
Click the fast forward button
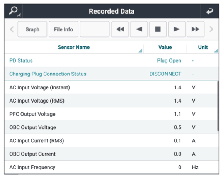coord(196,29)
